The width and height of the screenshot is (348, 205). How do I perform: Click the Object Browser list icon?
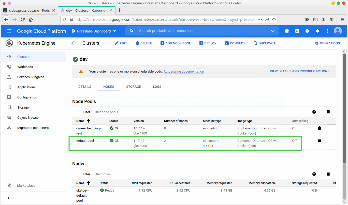click(9, 117)
